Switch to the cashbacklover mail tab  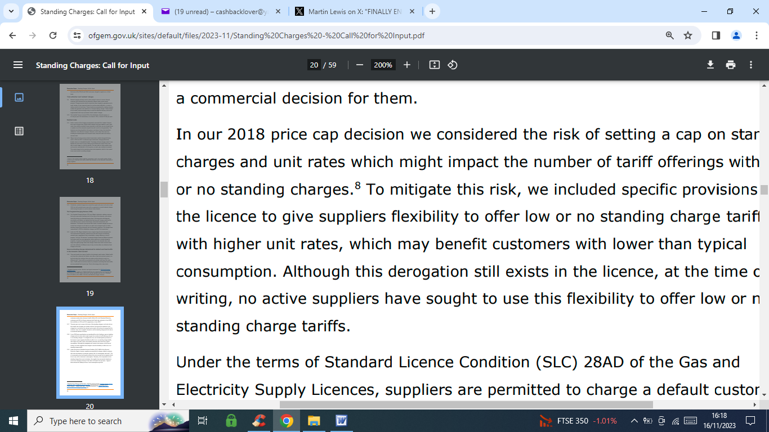point(221,11)
